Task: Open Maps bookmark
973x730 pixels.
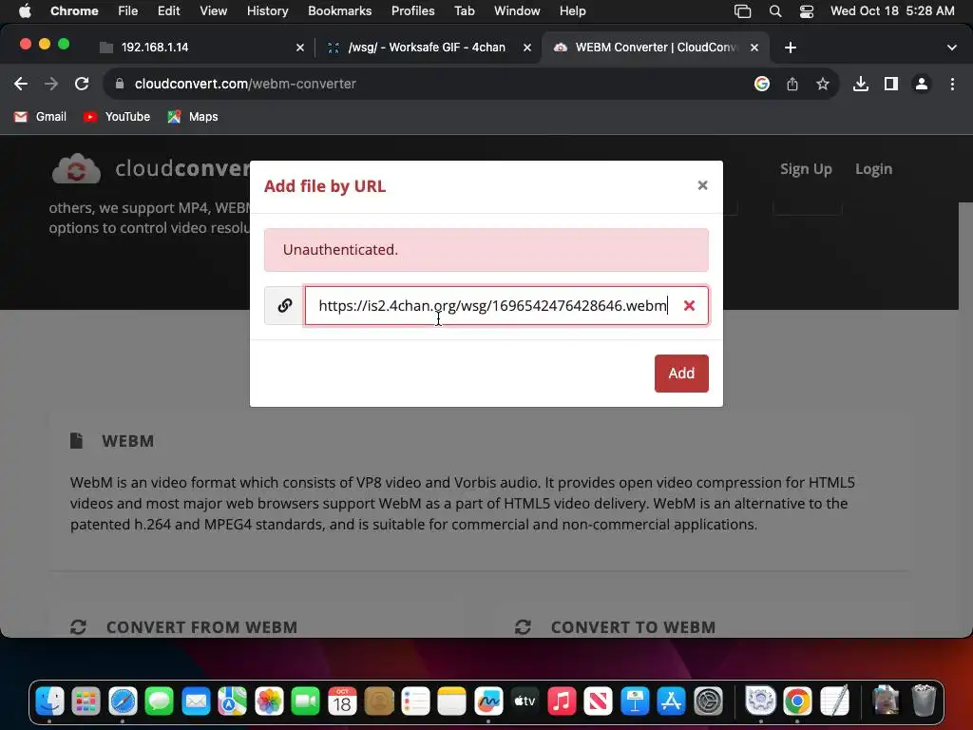Action: tap(193, 117)
